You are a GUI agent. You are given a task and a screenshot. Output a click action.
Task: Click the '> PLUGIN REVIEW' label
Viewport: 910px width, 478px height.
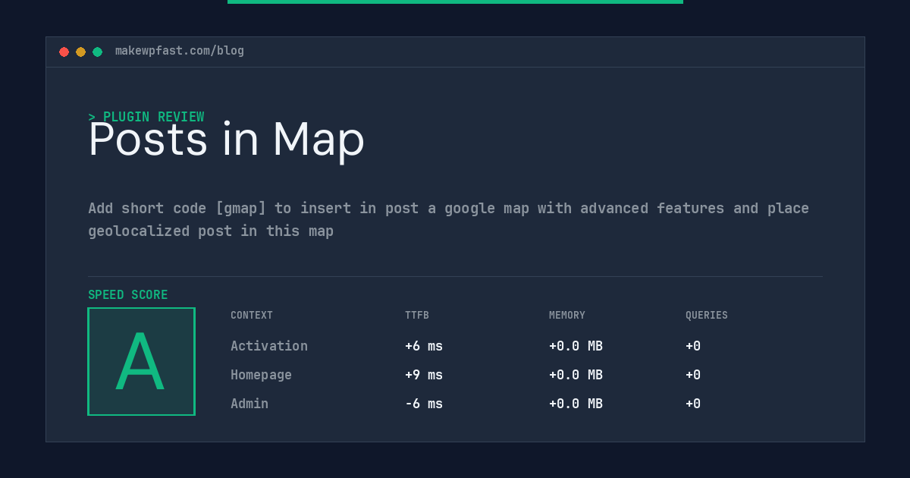(x=146, y=117)
